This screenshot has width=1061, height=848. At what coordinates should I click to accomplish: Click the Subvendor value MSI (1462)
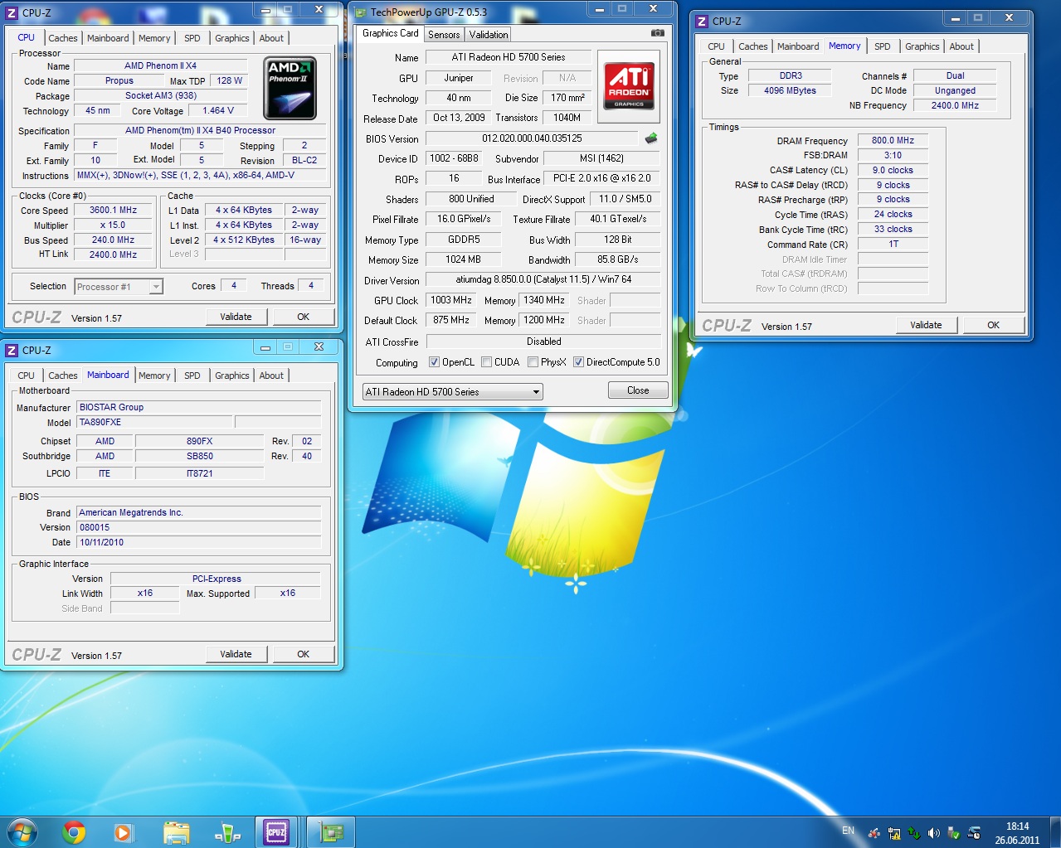tap(601, 158)
